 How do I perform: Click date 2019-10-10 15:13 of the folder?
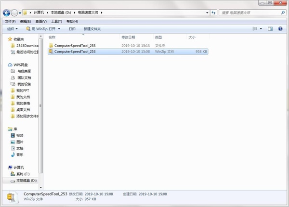point(136,46)
